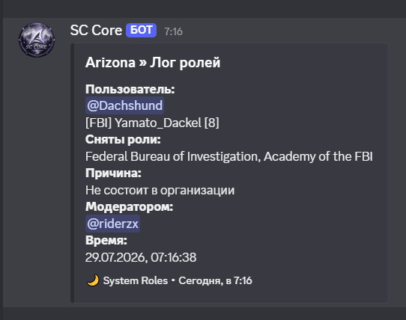Click the embed's left color bar
The width and height of the screenshot is (406, 320).
point(72,173)
